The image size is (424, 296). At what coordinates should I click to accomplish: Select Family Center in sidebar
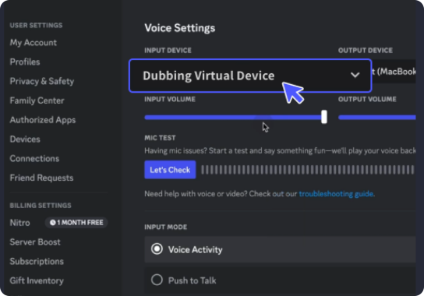[37, 100]
